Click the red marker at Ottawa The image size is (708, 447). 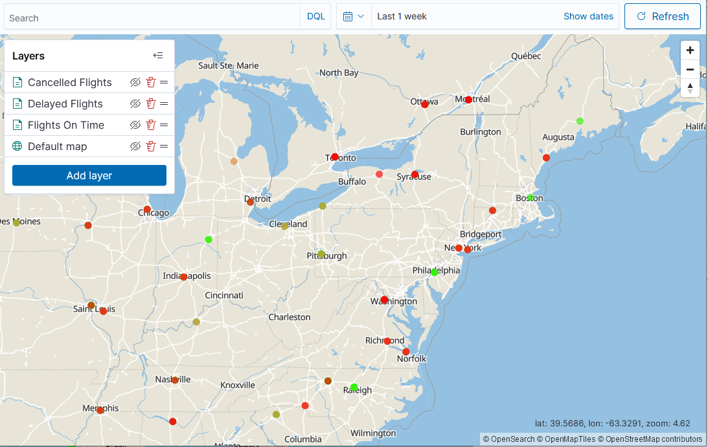click(424, 105)
